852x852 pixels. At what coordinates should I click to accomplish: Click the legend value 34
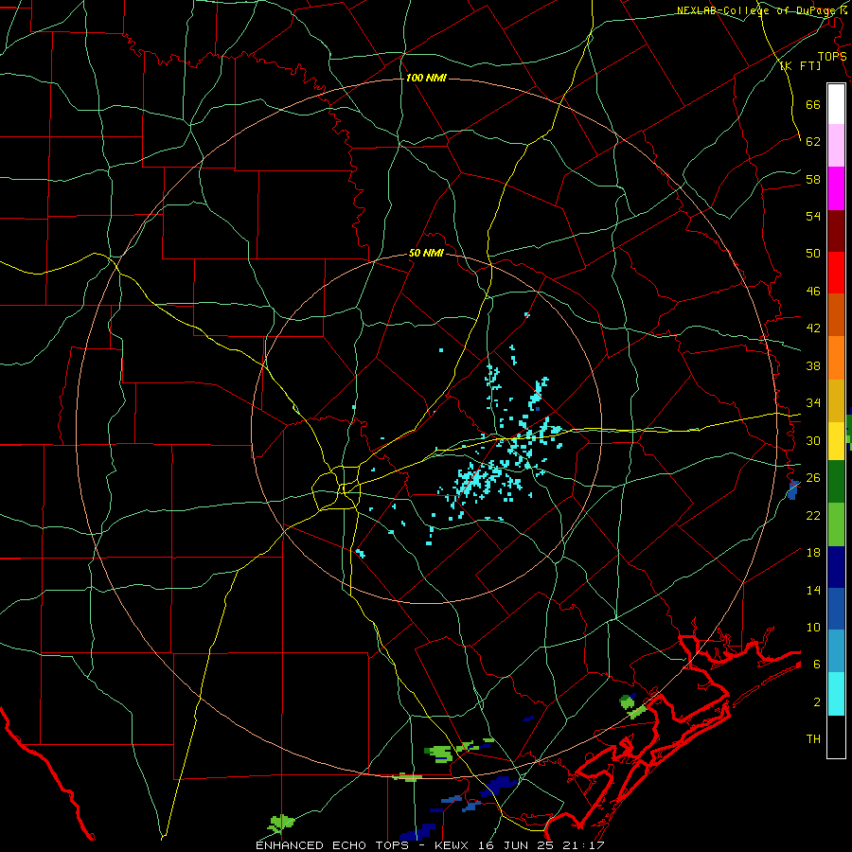(x=813, y=403)
